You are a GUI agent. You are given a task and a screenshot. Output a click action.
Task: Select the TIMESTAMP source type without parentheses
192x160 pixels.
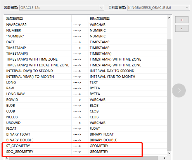(x=16, y=48)
